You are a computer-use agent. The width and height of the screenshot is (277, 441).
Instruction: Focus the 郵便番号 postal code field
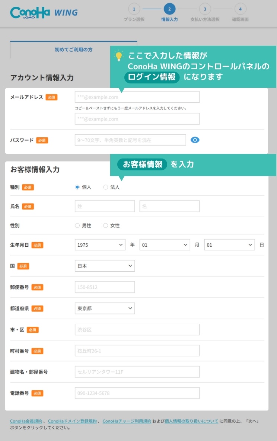point(105,287)
